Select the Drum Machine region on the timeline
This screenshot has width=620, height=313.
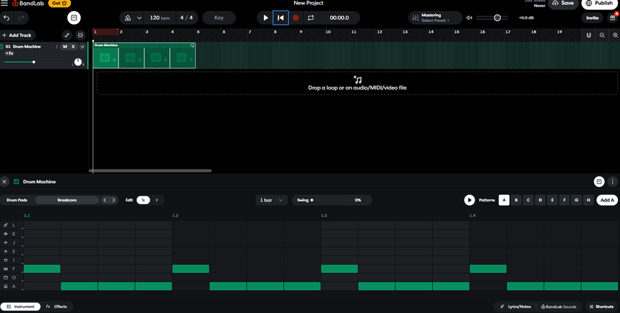(x=145, y=55)
